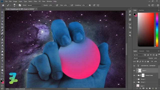Select the Frame tool
The image size is (160, 90).
(x=2, y=27)
